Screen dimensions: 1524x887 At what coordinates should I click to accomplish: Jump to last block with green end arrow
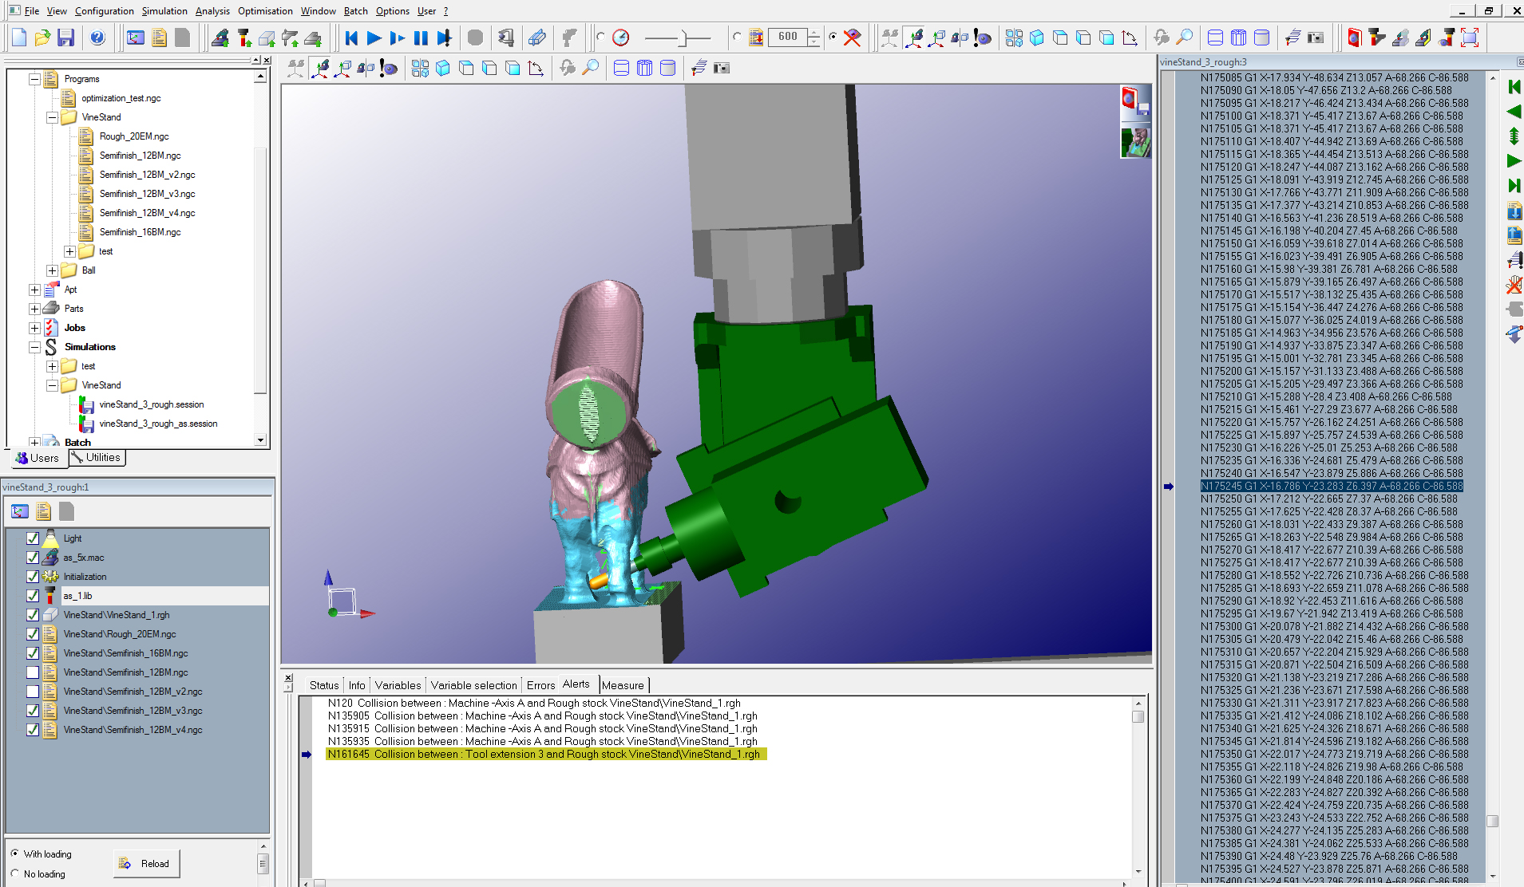(x=1514, y=186)
